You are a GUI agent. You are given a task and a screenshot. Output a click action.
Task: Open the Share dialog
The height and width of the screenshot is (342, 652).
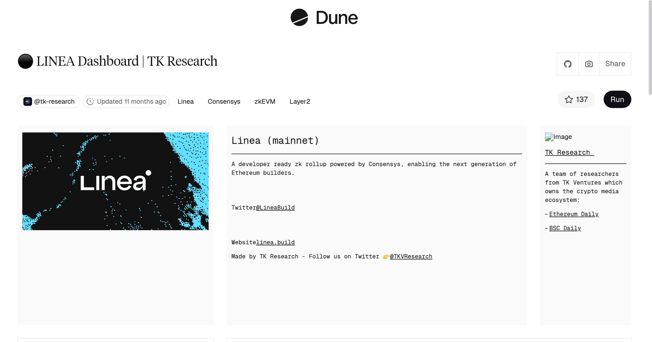(615, 64)
